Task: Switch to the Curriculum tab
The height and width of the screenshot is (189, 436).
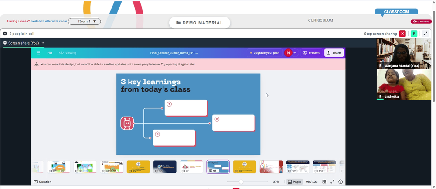Action: coord(320,21)
